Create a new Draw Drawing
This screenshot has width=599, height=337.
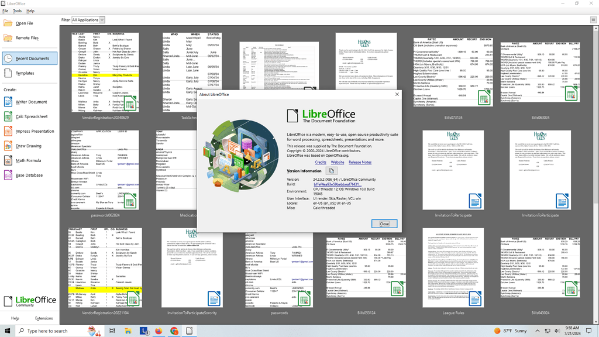pyautogui.click(x=28, y=145)
